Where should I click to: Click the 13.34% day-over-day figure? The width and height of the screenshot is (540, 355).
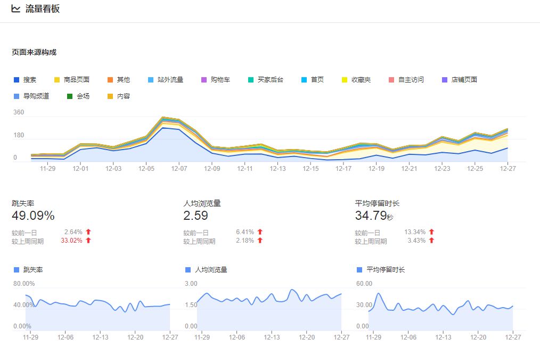(415, 232)
